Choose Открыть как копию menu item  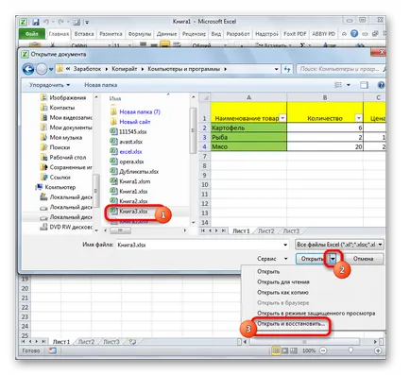[282, 293]
